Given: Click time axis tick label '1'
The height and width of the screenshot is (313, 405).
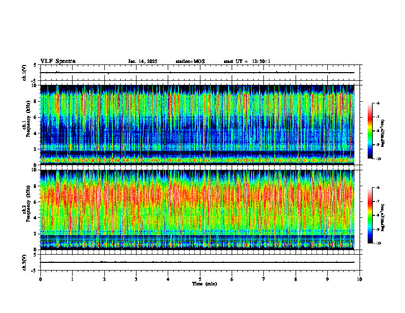Looking at the screenshot, I should pyautogui.click(x=72, y=279).
